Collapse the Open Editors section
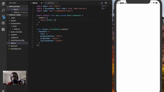The image size is (164, 92). click(x=17, y=6)
